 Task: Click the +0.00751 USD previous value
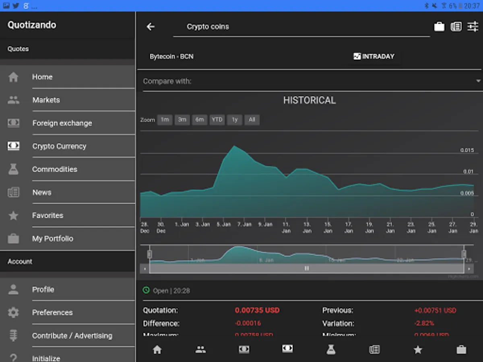(435, 311)
